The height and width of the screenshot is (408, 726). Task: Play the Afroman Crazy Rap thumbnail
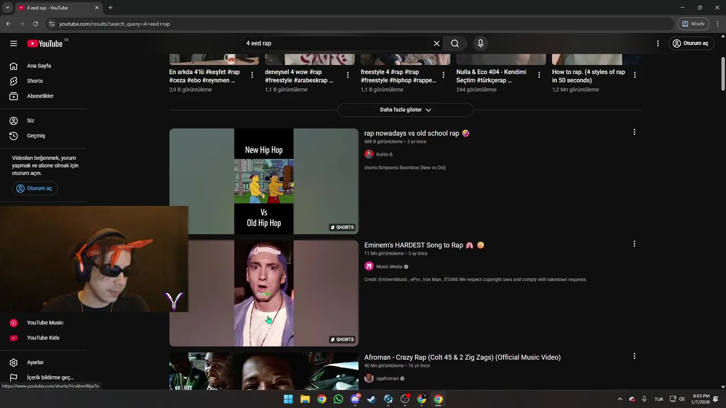264,371
